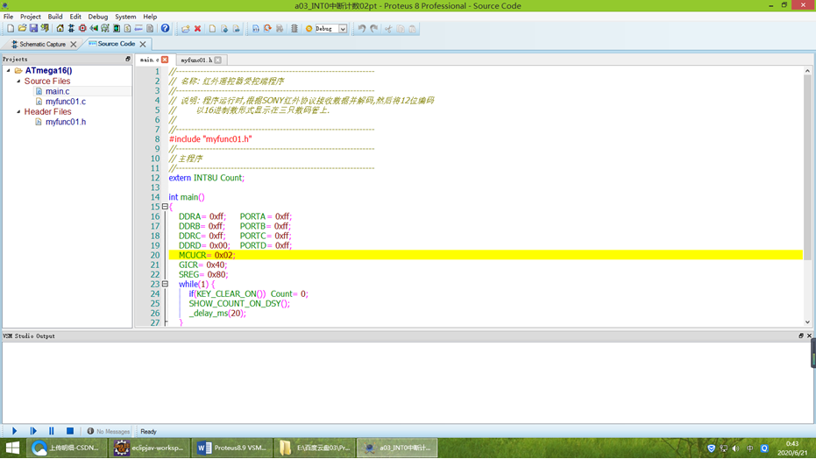
Task: Collapse the Source Files tree folder
Action: [18, 81]
